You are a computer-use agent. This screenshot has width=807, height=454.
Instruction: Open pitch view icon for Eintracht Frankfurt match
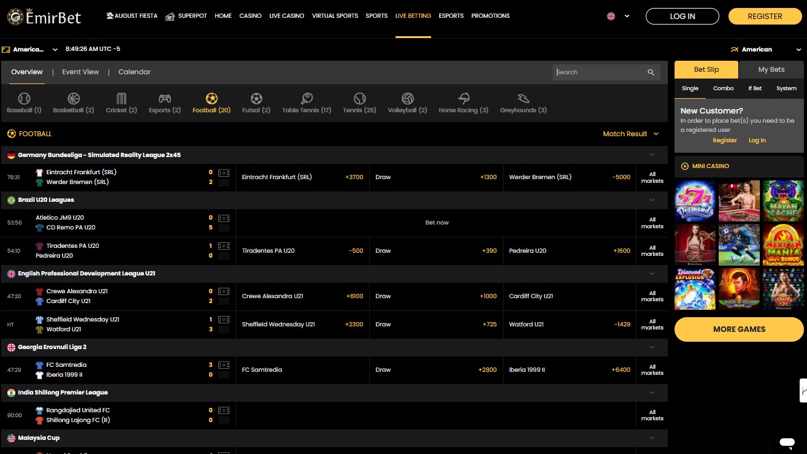click(224, 173)
